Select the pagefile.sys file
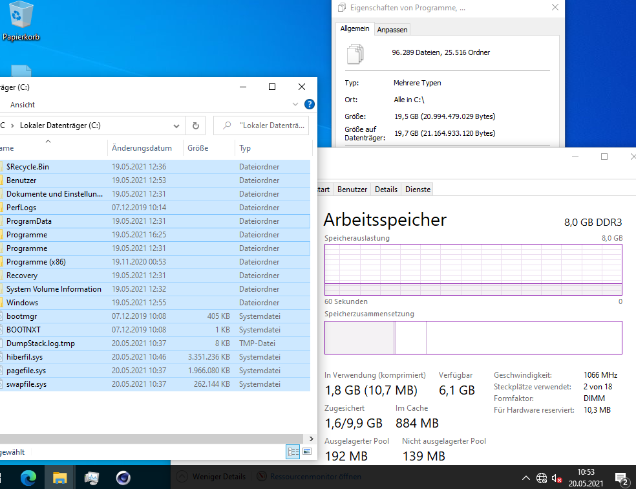Screen dimensions: 636x489 [x=155, y=371]
